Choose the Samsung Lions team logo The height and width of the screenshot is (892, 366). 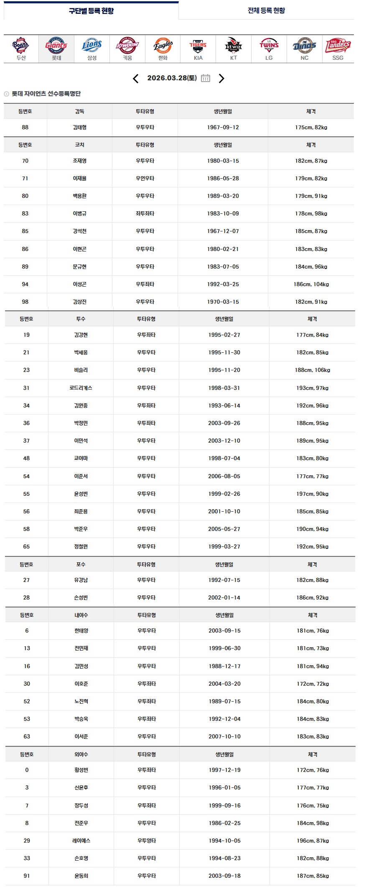[x=92, y=45]
